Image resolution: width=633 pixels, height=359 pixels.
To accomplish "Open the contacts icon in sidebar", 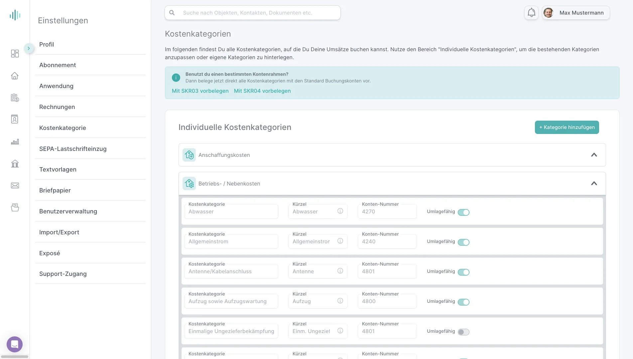I will pos(15,119).
